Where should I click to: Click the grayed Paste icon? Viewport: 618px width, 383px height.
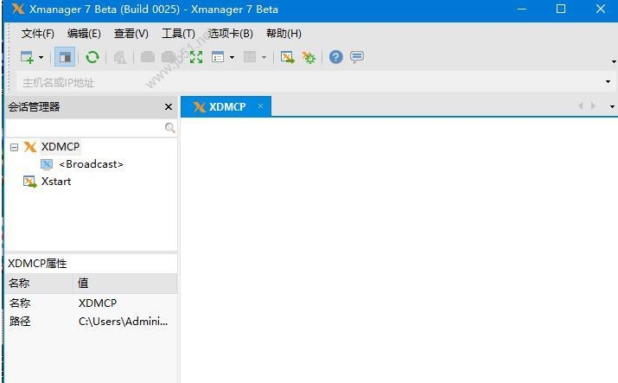coord(169,57)
